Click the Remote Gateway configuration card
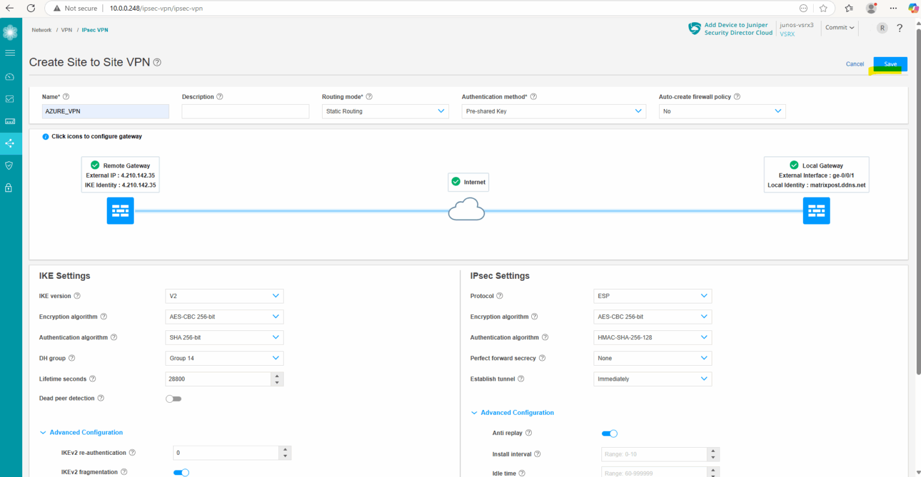 120,174
